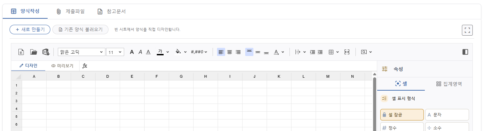Select column header F

(156, 76)
